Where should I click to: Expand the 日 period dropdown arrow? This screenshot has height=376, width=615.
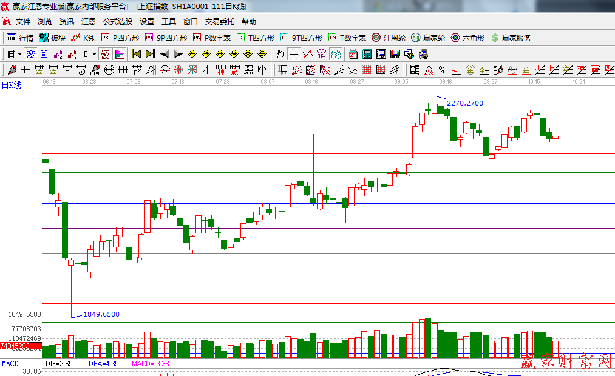tap(19, 54)
